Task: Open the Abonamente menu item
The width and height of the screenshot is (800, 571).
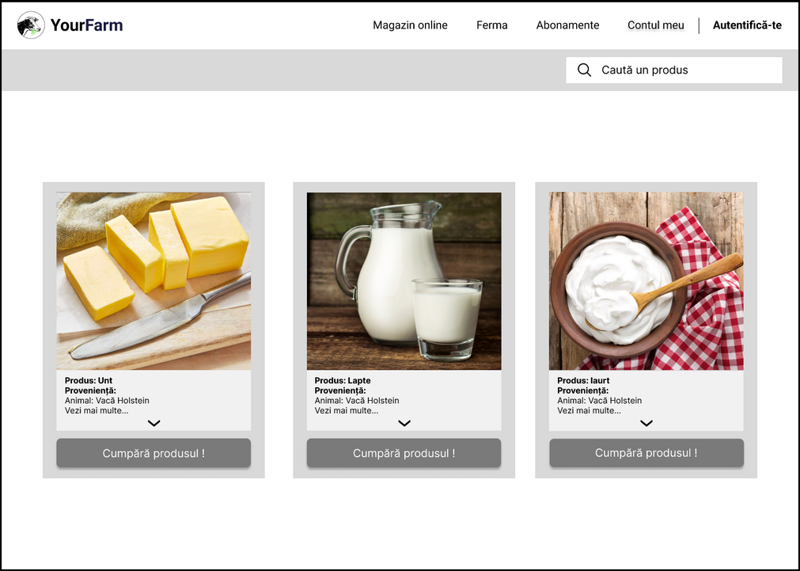Action: coord(567,25)
